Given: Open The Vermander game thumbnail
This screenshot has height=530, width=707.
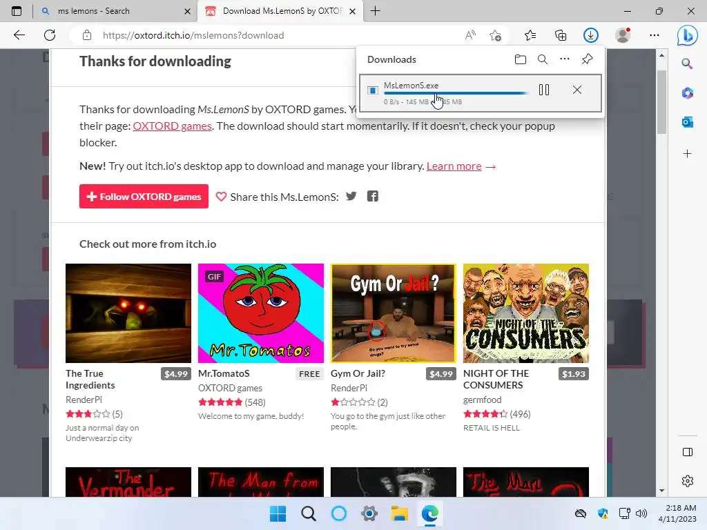Looking at the screenshot, I should [128, 482].
